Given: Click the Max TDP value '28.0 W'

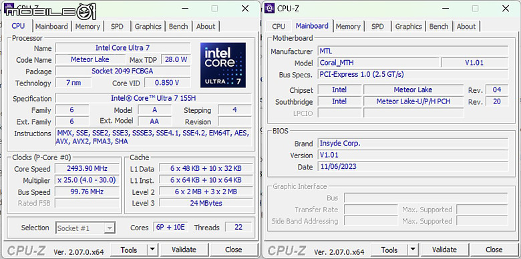Looking at the screenshot, I should coord(176,59).
